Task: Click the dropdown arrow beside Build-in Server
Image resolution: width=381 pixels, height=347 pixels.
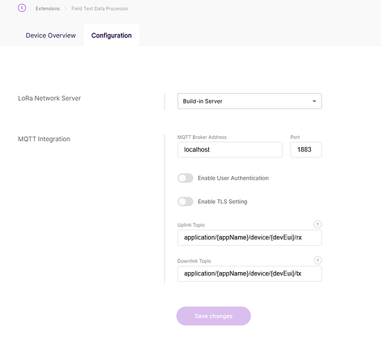Action: pos(314,101)
